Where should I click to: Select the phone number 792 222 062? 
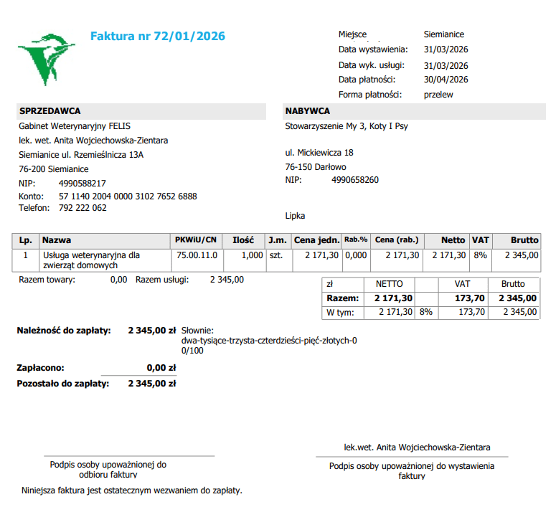pos(83,208)
